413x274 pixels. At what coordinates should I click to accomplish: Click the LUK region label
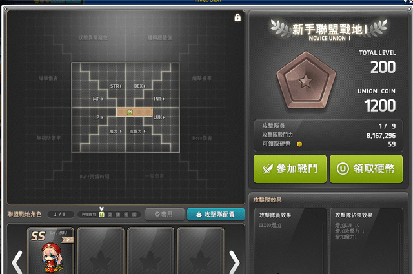pos(159,117)
